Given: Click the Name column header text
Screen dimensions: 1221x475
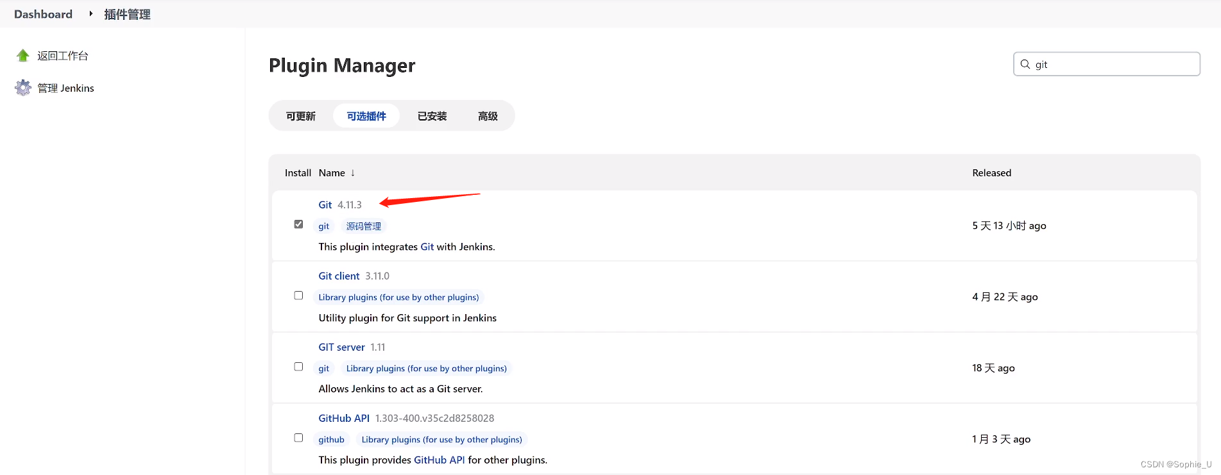Looking at the screenshot, I should pos(332,173).
